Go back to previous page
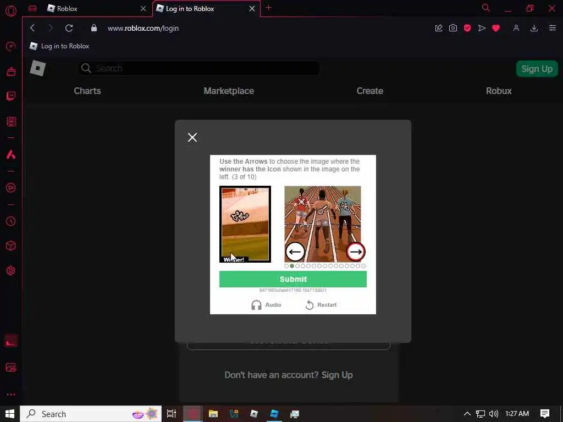Image resolution: width=563 pixels, height=422 pixels. (x=32, y=28)
